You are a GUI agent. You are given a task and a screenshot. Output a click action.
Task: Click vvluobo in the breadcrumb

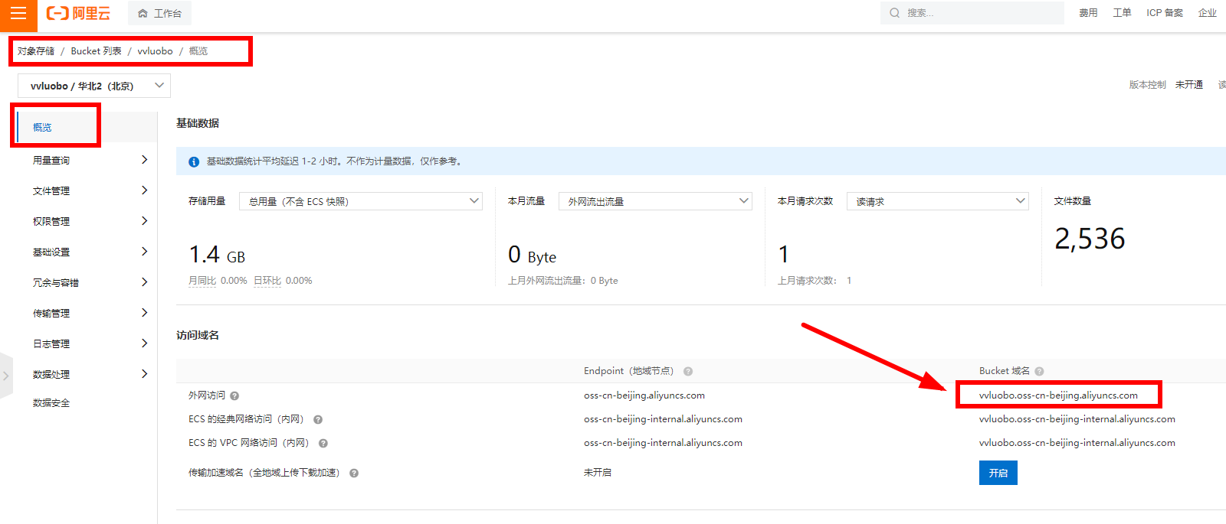pyautogui.click(x=155, y=51)
